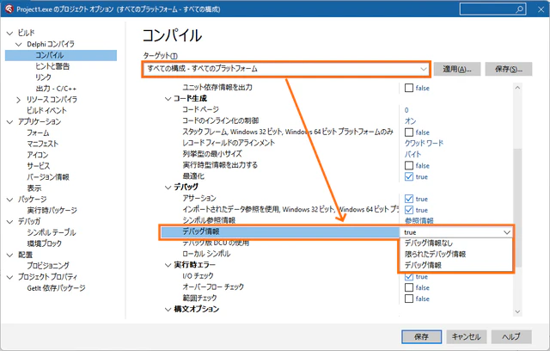The height and width of the screenshot is (351, 550).
Task: Click the 適用(A)... button
Action: tap(456, 69)
